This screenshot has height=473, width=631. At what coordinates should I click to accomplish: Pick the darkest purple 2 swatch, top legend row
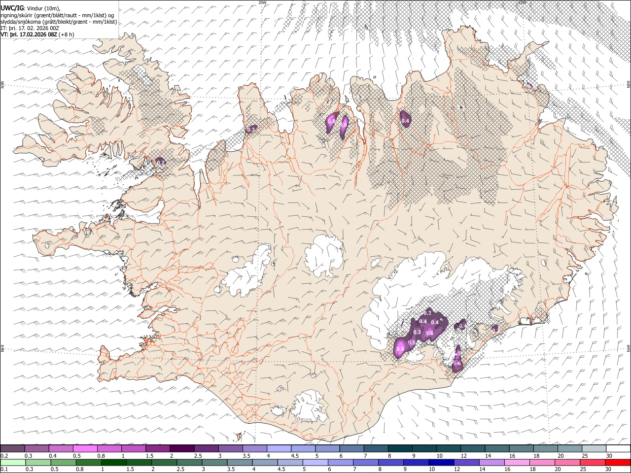tap(182, 448)
